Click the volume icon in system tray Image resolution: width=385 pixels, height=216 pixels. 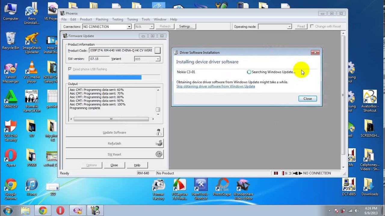357,211
